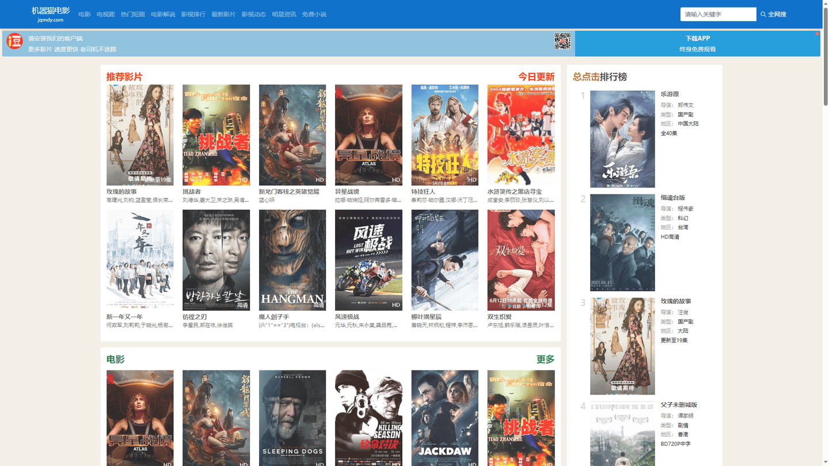Click the 风速极战 title text
Image resolution: width=829 pixels, height=466 pixels.
click(347, 317)
